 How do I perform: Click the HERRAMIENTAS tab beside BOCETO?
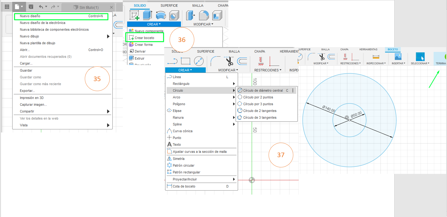(368, 49)
